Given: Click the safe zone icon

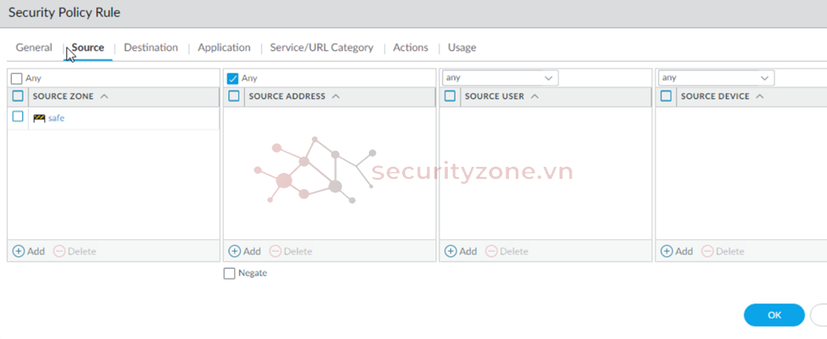Looking at the screenshot, I should pos(39,118).
